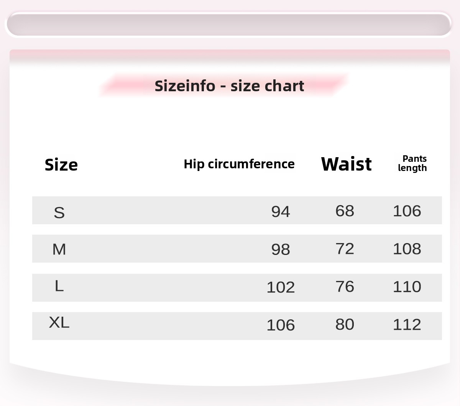This screenshot has height=406, width=460.
Task: Click the empty rounded bar at top
Action: 229,25
